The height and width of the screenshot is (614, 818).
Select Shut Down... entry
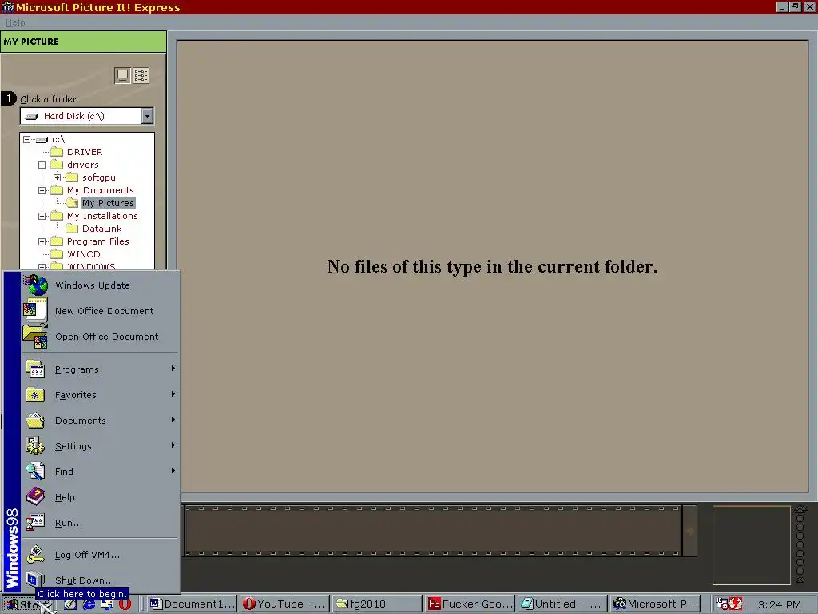coord(100,580)
